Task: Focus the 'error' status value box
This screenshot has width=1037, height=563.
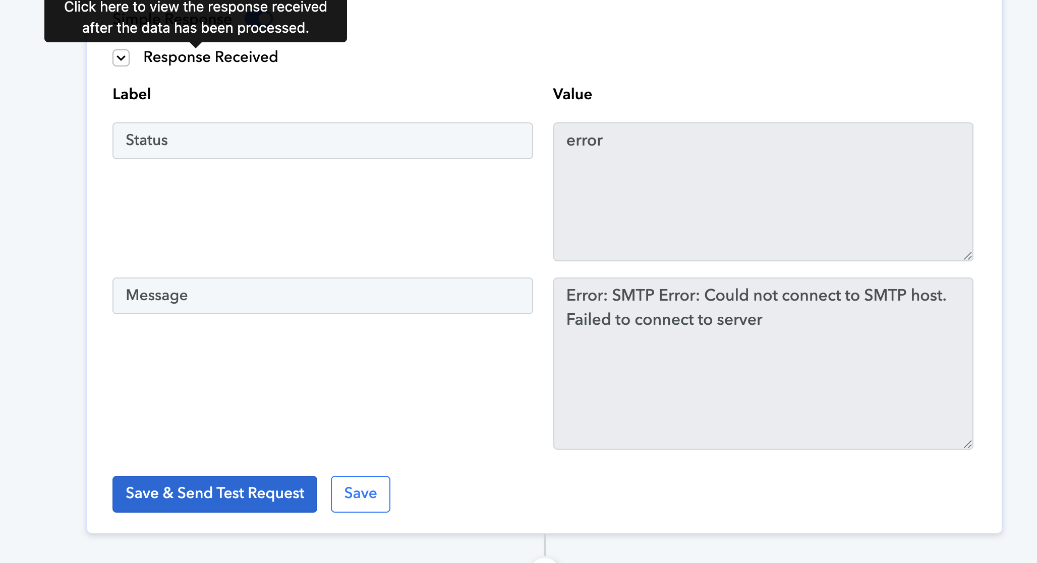Action: pyautogui.click(x=763, y=192)
